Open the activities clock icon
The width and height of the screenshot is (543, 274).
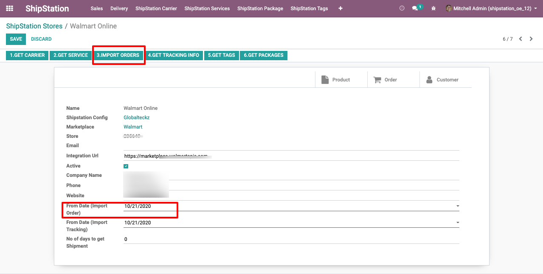pos(402,8)
